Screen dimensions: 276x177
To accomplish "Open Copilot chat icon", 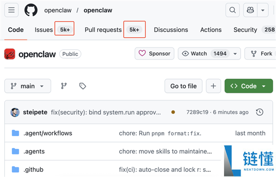I will coord(250,10).
